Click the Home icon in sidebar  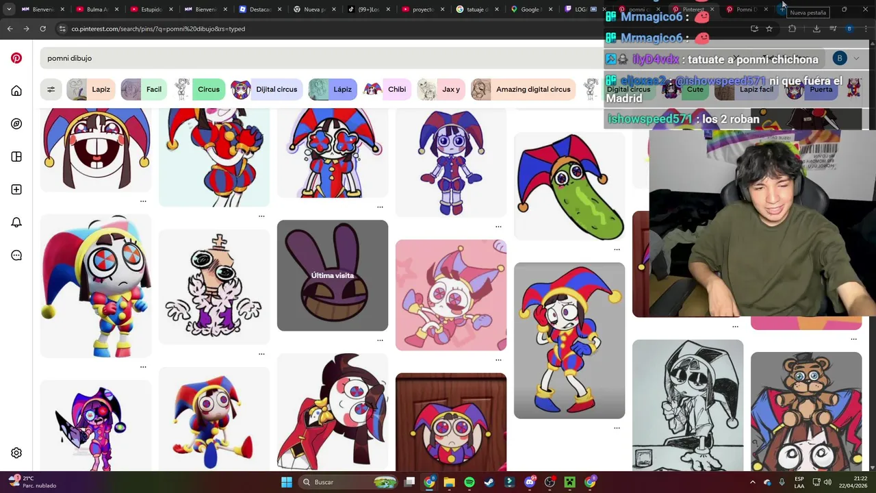pos(16,91)
